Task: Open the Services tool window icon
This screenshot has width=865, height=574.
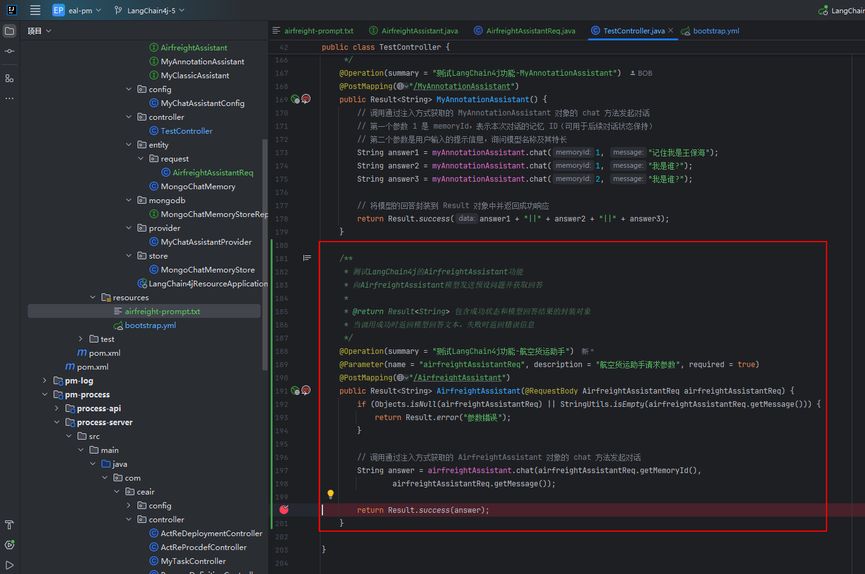Action: (9, 545)
